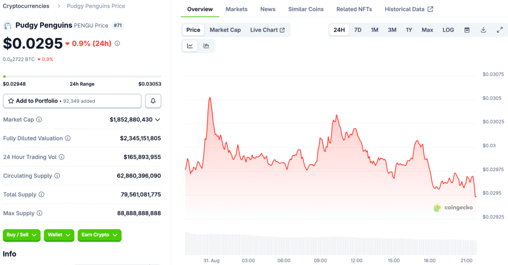This screenshot has width=508, height=265.
Task: Open the Buy / Sell dropdown
Action: coord(22,235)
